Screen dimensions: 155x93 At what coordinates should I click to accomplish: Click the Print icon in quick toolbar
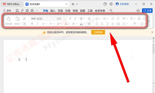click(27, 11)
